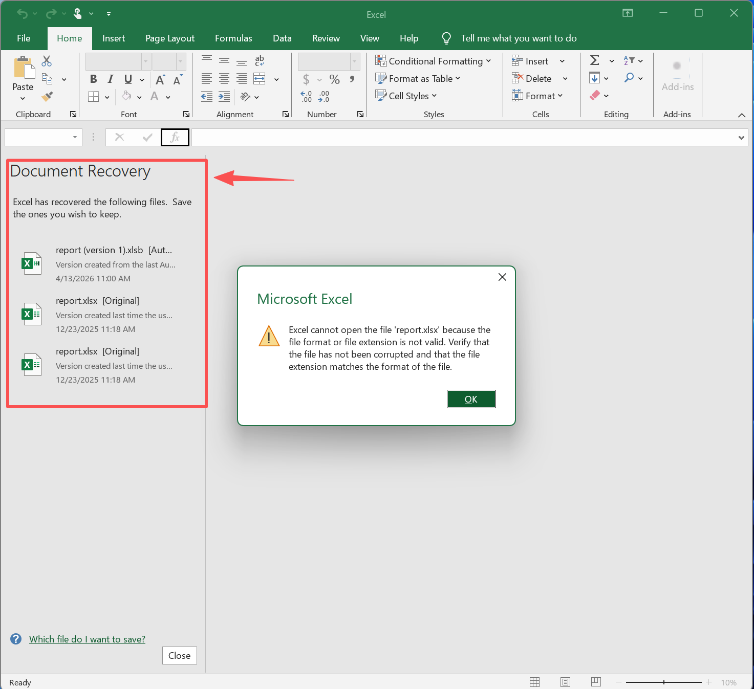Click the Fill Color bucket
The height and width of the screenshot is (689, 754).
click(126, 96)
